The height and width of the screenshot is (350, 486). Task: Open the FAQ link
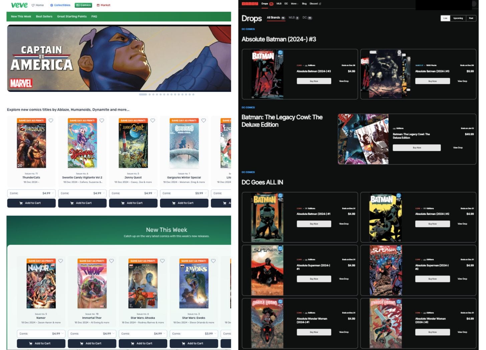click(94, 16)
